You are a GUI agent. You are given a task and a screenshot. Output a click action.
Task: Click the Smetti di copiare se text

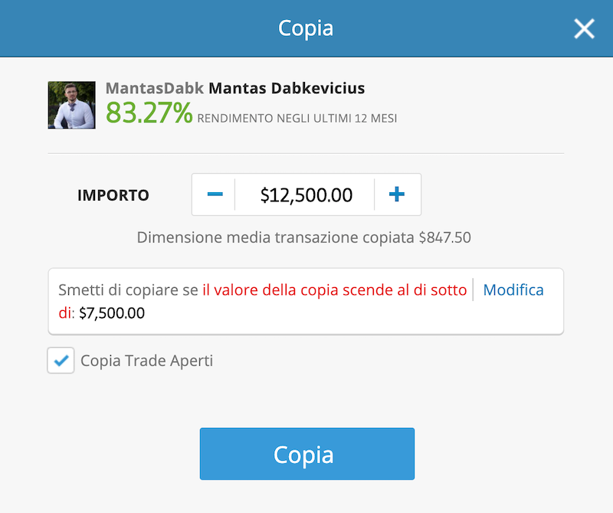click(x=128, y=290)
